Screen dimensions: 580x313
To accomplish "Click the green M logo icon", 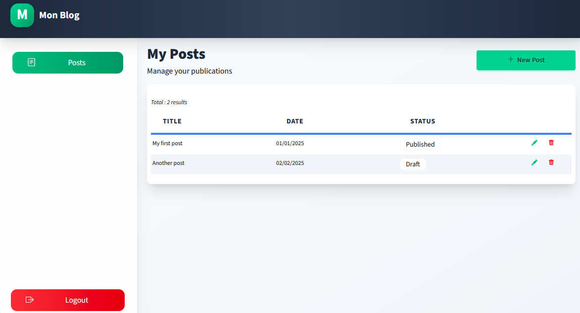I will (x=22, y=15).
